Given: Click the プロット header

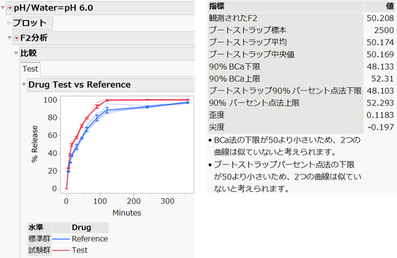Looking at the screenshot, I should 30,23.
